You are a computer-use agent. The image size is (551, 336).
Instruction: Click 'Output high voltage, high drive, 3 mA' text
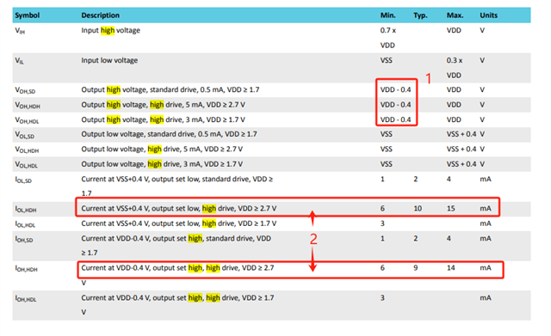[163, 119]
